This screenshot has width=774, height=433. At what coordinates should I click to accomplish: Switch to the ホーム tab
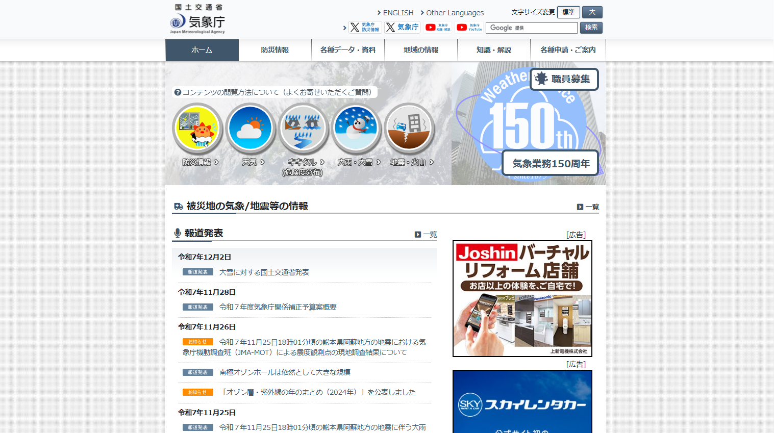pyautogui.click(x=202, y=50)
